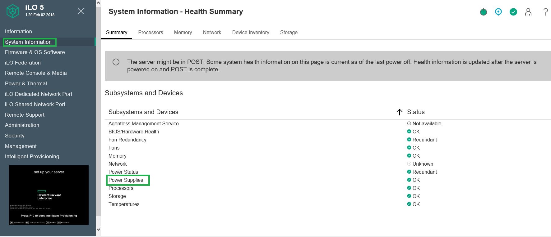The image size is (551, 237).
Task: Close the navigation menu with X icon
Action: 81,11
